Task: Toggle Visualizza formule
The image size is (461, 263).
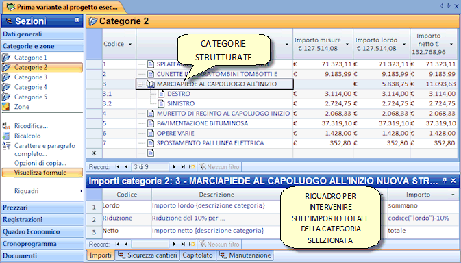Action: (42, 173)
